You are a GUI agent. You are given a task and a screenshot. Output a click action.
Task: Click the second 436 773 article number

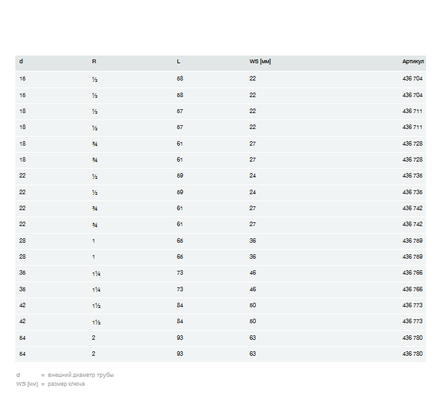pyautogui.click(x=412, y=321)
